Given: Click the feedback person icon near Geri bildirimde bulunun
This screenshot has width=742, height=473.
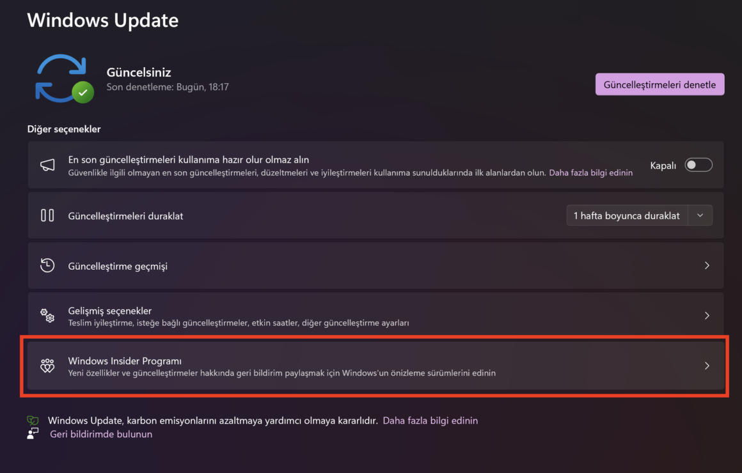Looking at the screenshot, I should [33, 433].
